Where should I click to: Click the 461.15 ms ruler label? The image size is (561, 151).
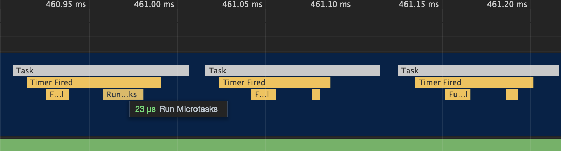(419, 5)
